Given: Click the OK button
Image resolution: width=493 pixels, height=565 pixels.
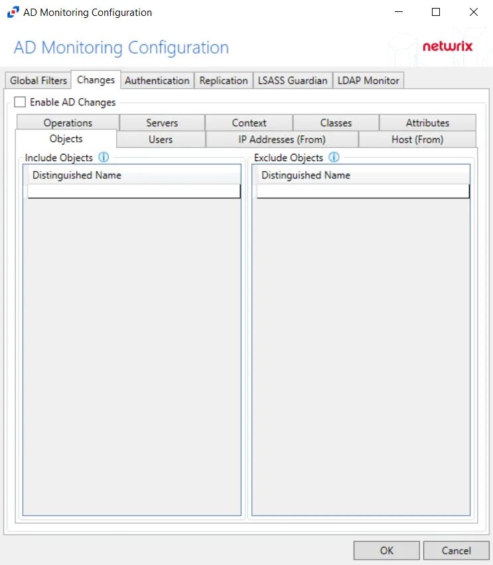Looking at the screenshot, I should click(x=387, y=550).
